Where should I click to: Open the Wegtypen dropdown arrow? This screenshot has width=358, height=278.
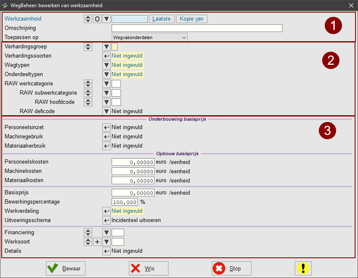(x=107, y=65)
